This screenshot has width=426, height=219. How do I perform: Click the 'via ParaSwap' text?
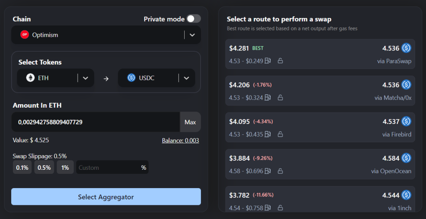394,61
